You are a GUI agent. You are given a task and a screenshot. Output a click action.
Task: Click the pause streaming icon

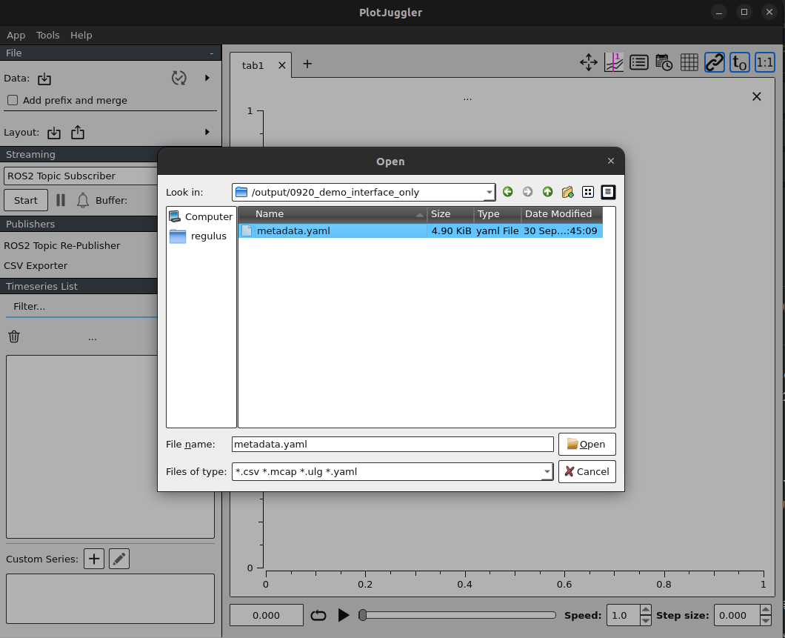(61, 200)
